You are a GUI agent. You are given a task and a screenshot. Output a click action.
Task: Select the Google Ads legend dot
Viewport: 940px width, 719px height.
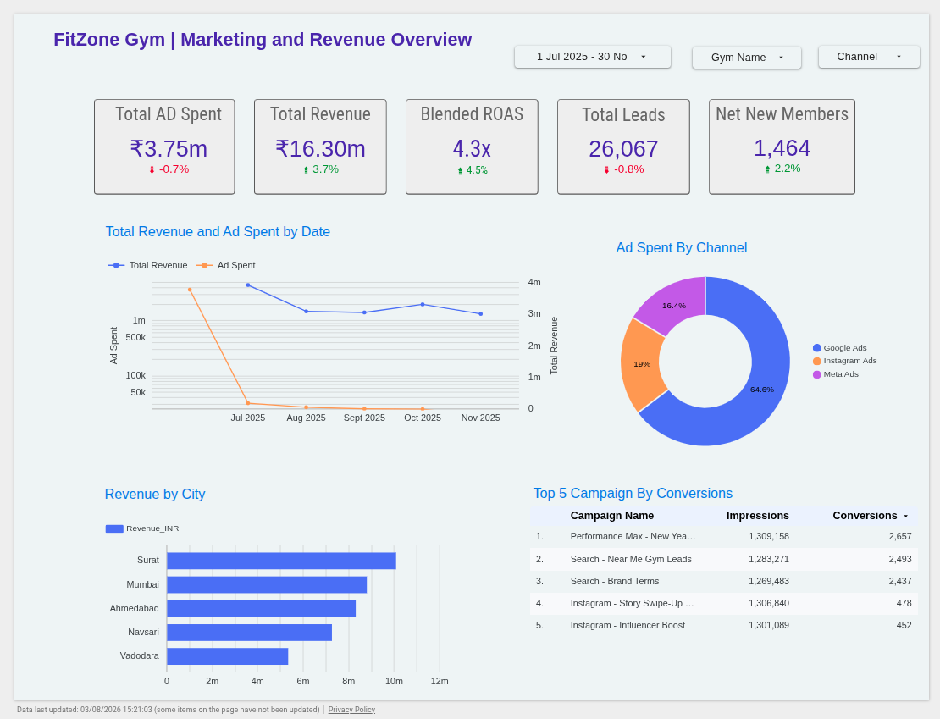pos(816,348)
